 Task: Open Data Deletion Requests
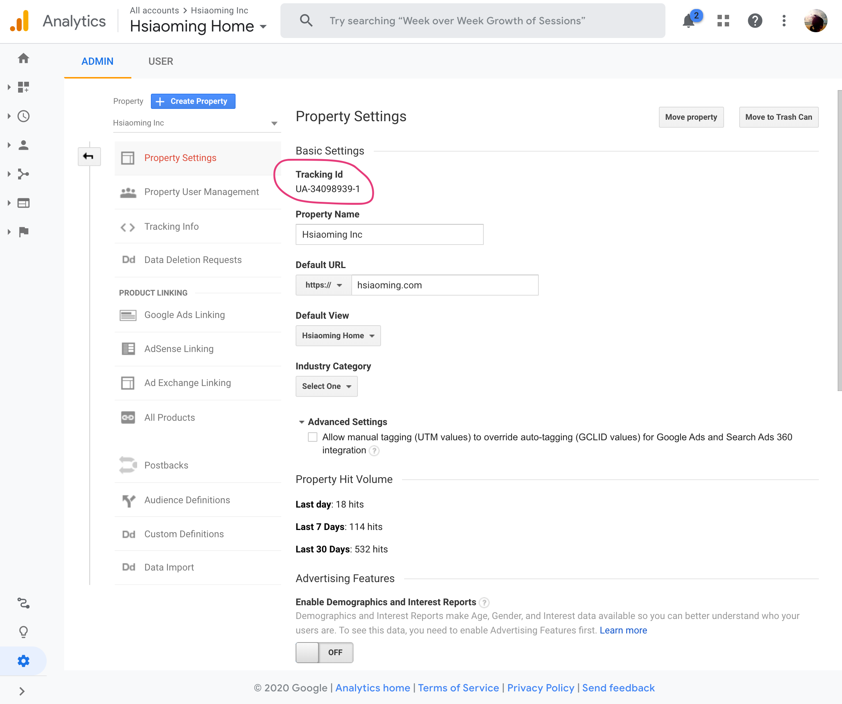(198, 260)
